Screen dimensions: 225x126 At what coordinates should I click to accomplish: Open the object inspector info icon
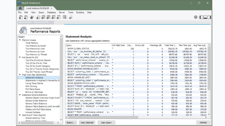pyautogui.click(x=32, y=17)
